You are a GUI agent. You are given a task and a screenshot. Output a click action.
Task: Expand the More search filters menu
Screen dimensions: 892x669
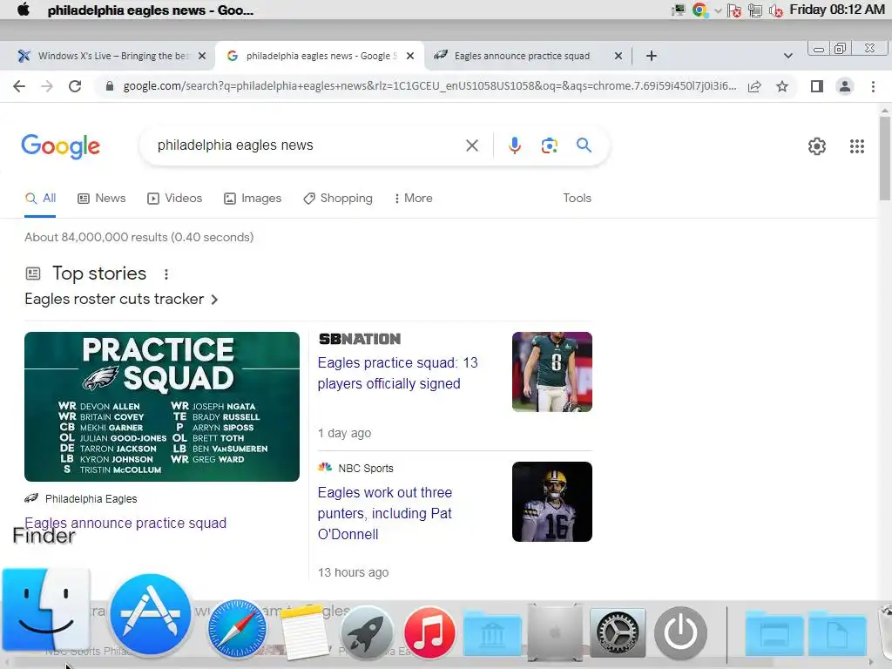pos(413,198)
